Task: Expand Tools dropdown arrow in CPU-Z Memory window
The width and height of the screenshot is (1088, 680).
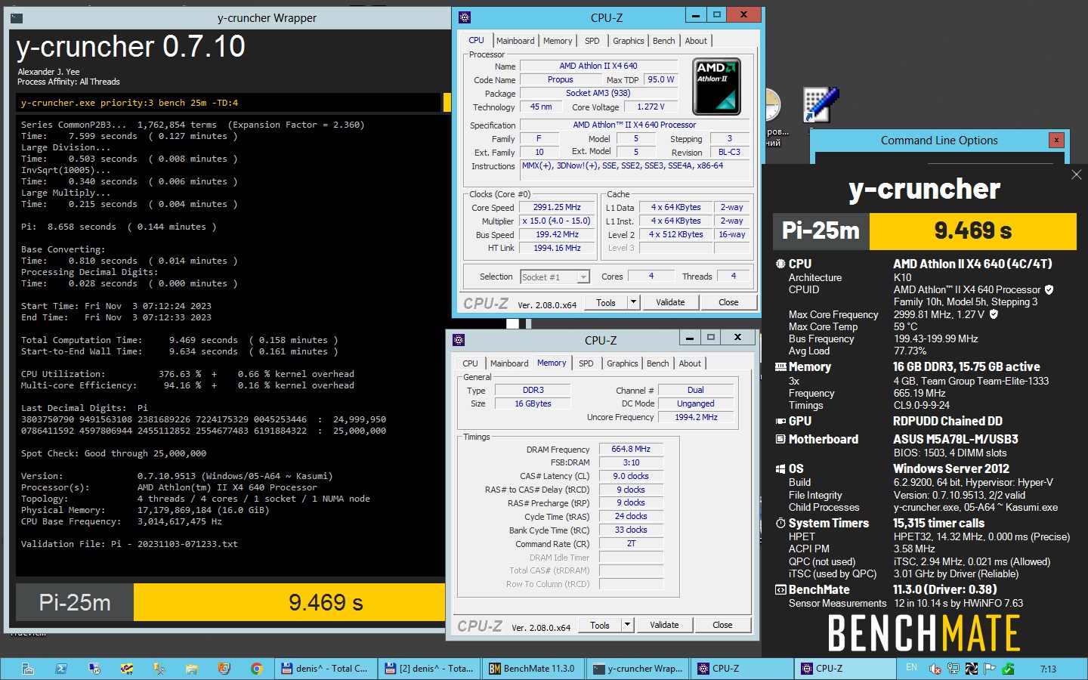Action: [627, 625]
